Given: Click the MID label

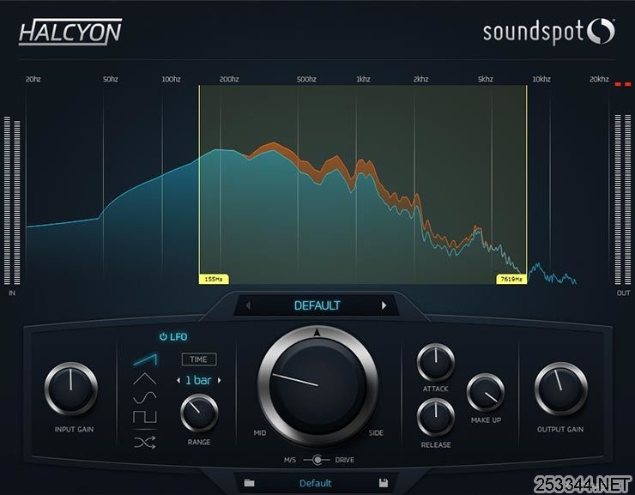Looking at the screenshot, I should (x=260, y=432).
